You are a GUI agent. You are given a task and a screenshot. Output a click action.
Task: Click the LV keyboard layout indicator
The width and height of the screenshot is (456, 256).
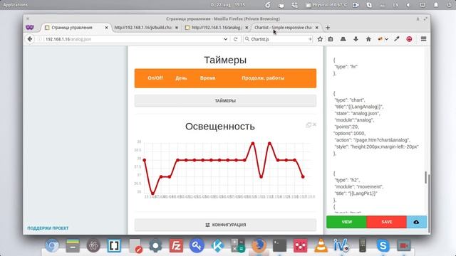[x=396, y=5]
